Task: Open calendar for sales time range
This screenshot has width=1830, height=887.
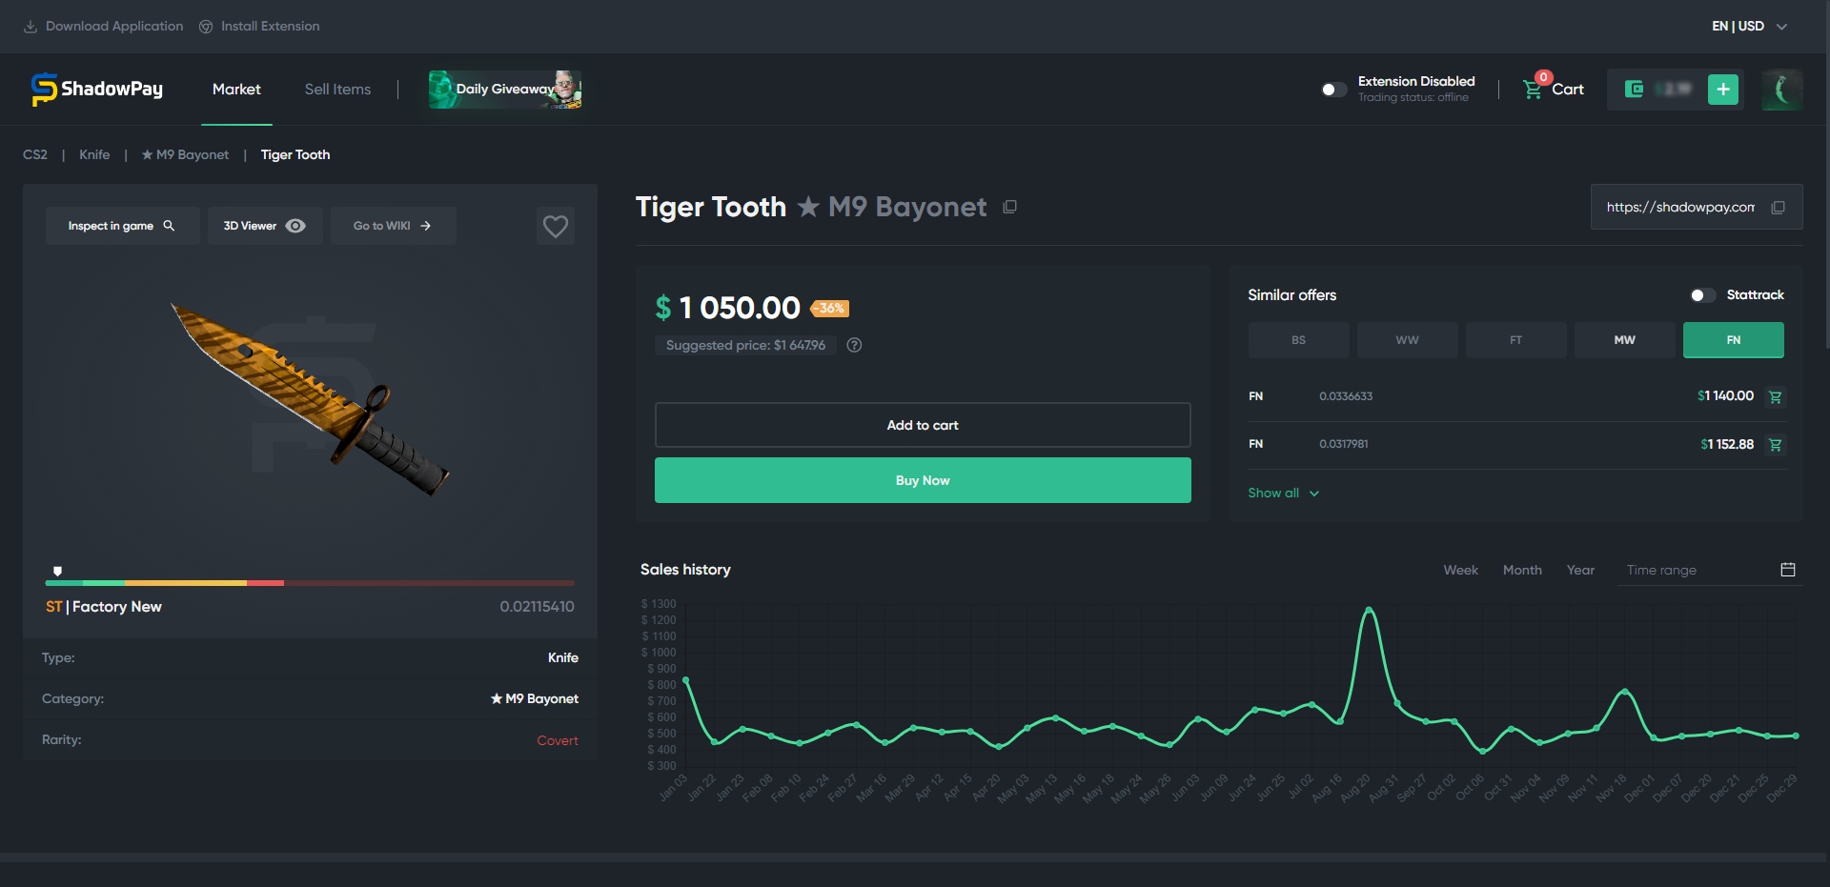Action: pyautogui.click(x=1788, y=570)
